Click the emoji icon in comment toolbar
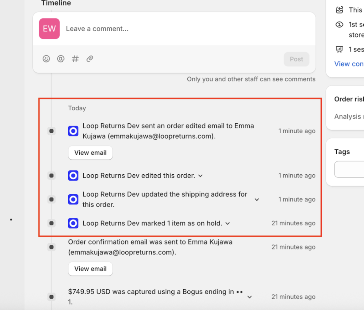This screenshot has width=364, height=310. pyautogui.click(x=46, y=59)
